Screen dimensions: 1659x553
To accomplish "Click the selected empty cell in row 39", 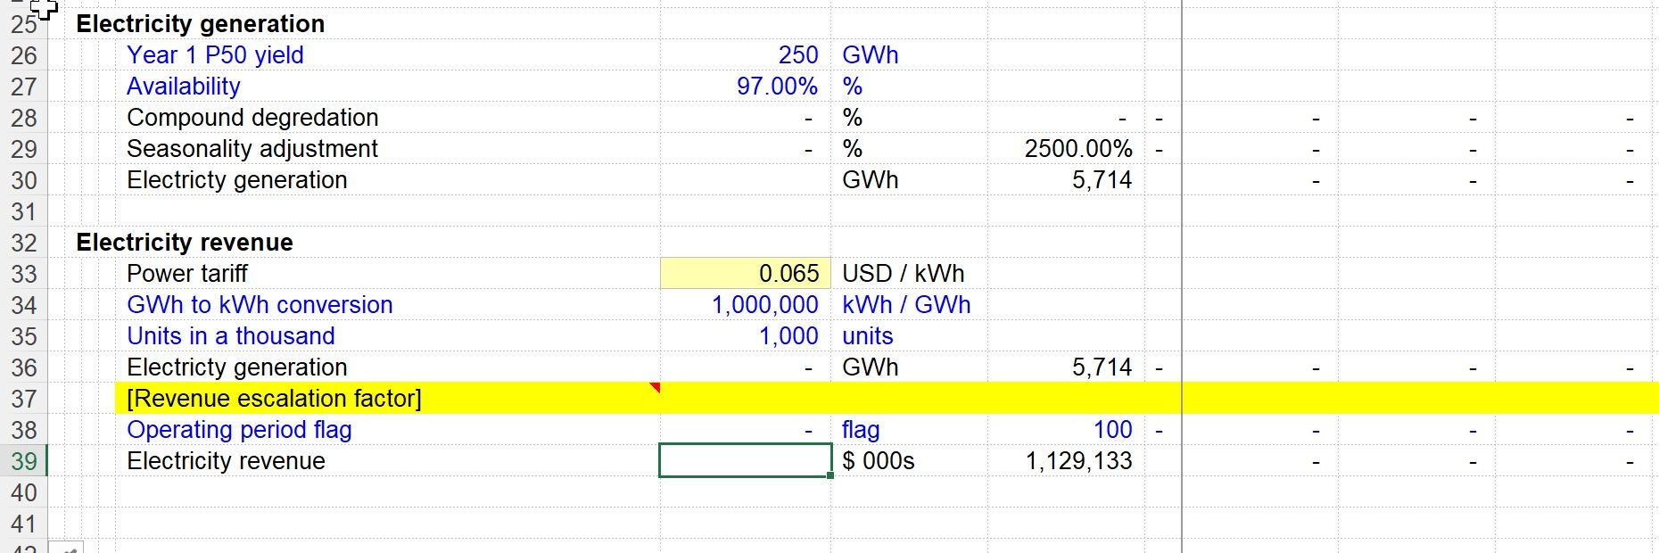I will [x=746, y=461].
